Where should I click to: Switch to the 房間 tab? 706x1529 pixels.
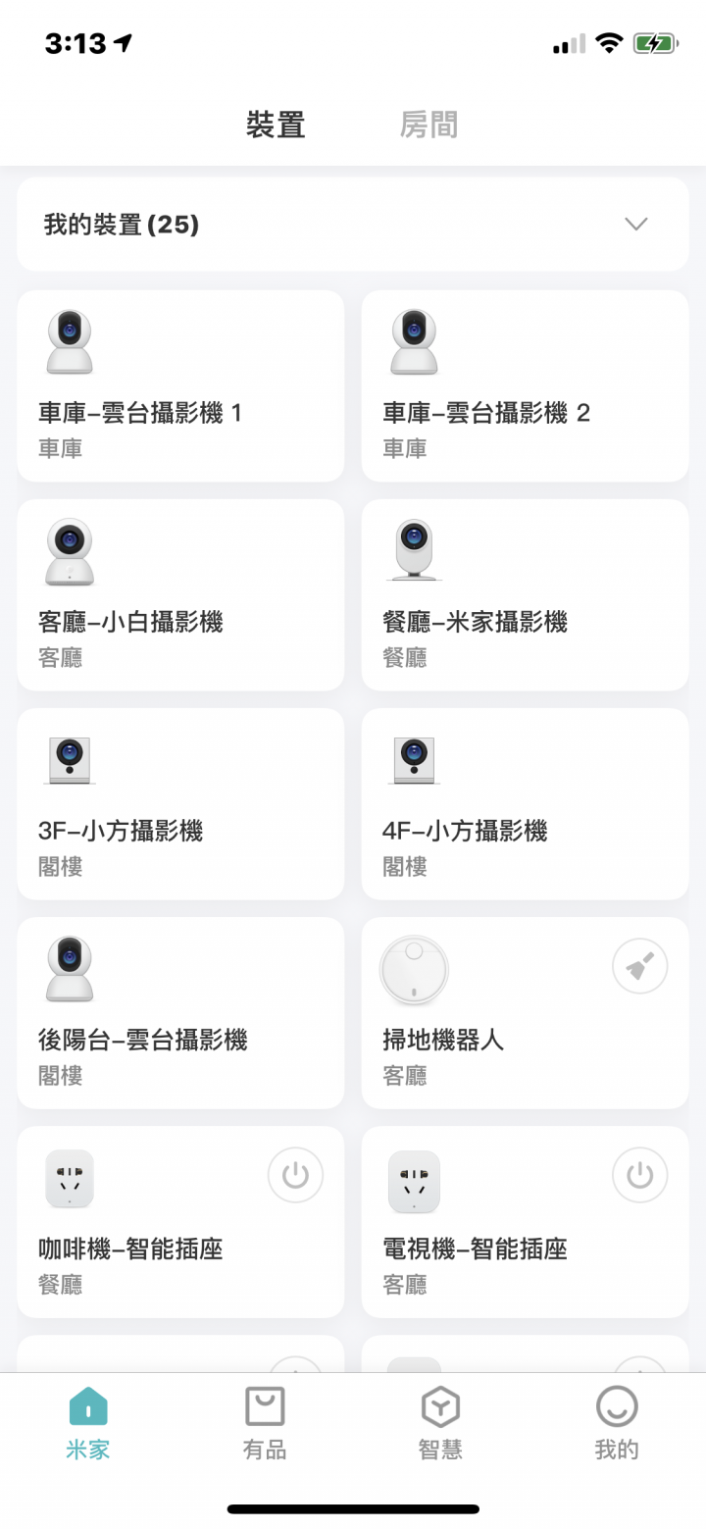429,125
